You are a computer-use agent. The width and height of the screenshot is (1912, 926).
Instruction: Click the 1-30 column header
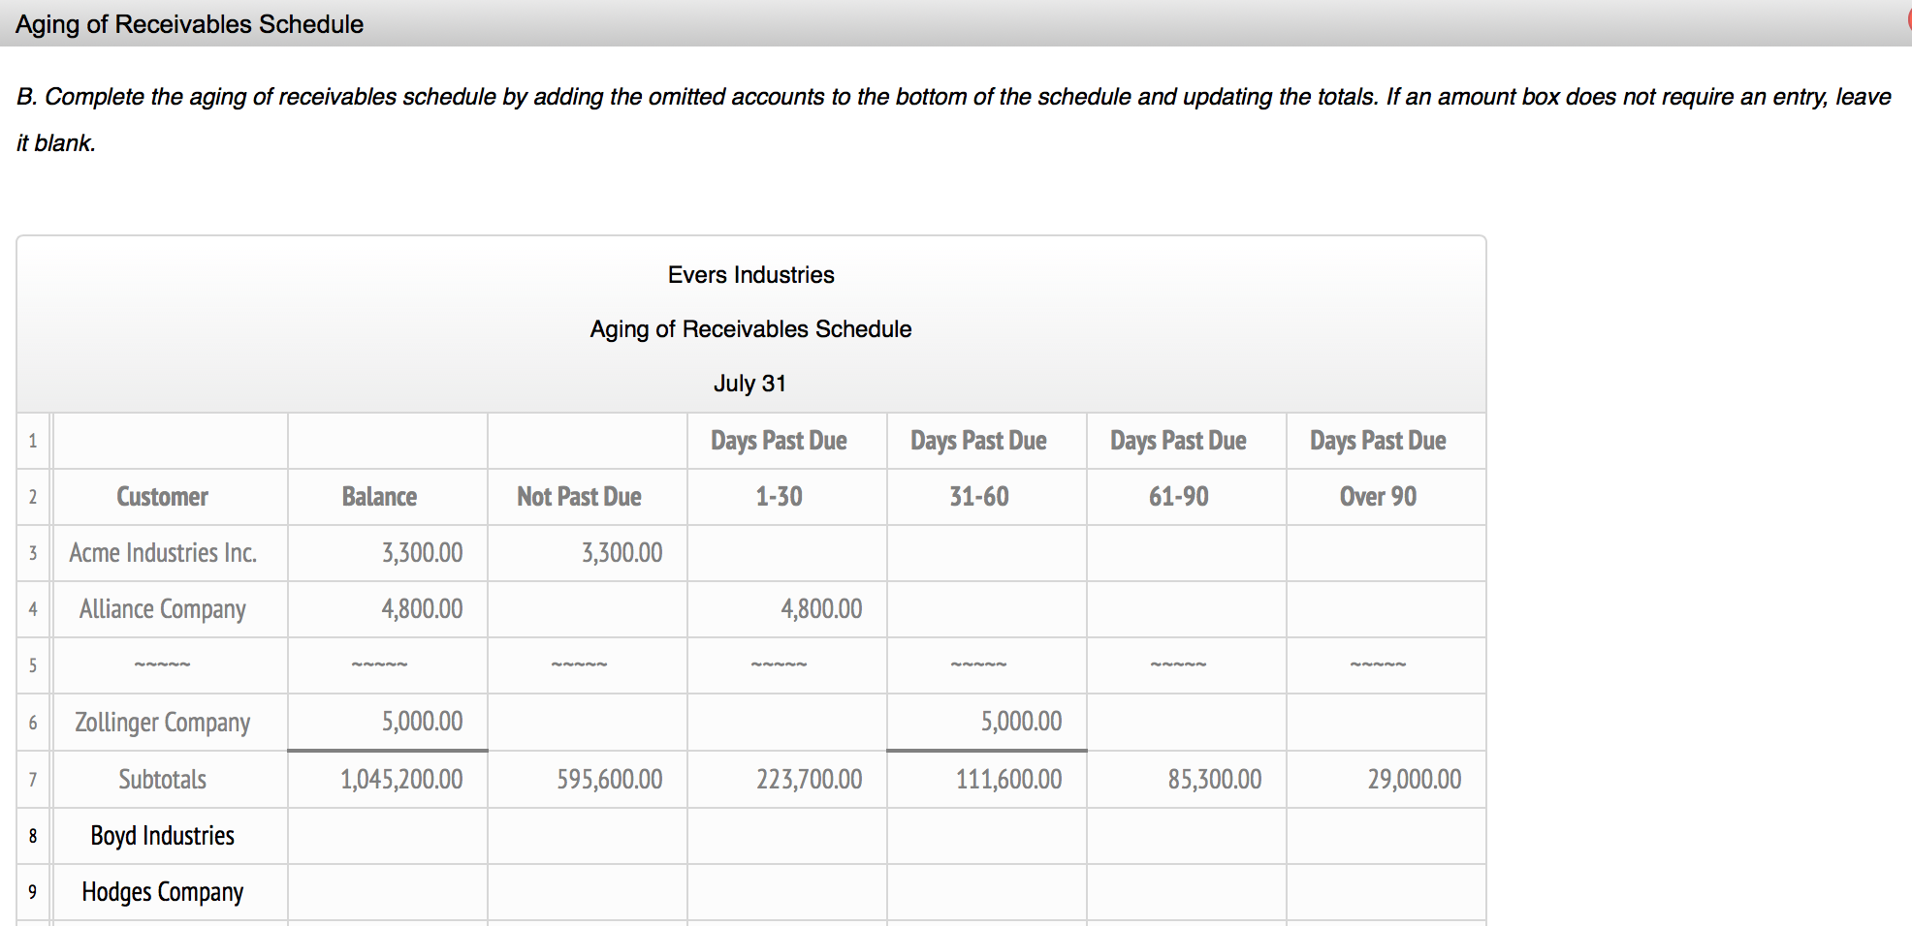pyautogui.click(x=780, y=497)
